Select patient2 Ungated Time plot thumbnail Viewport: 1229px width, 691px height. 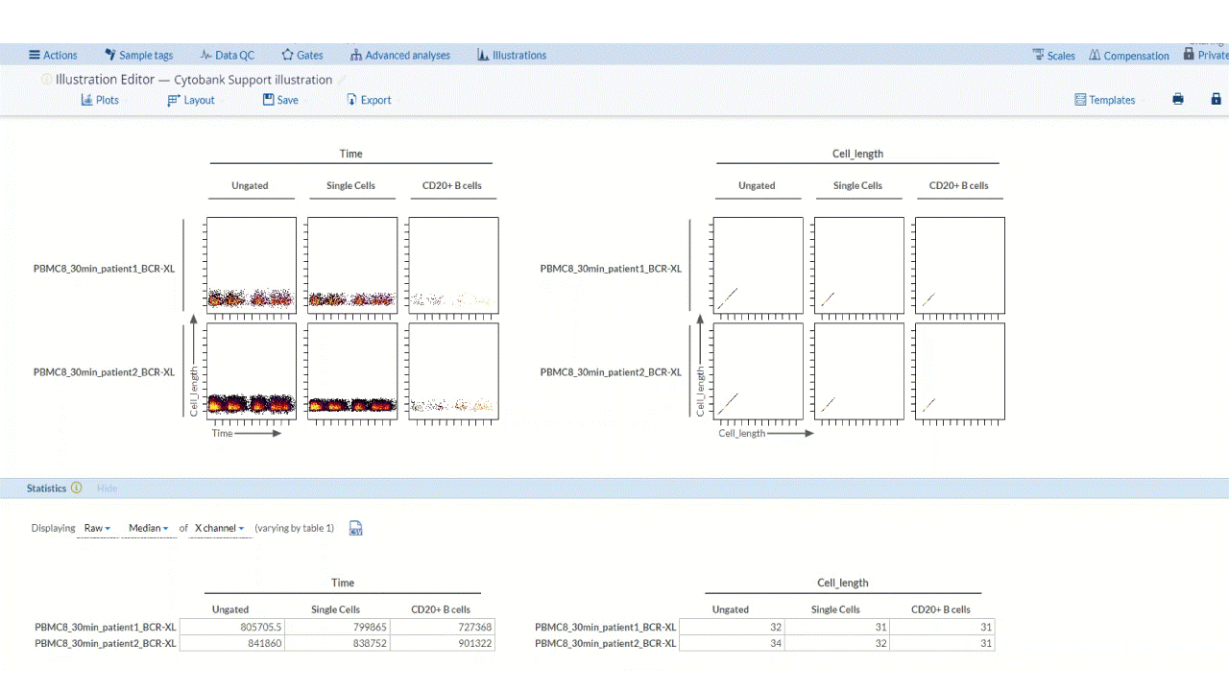tap(252, 371)
